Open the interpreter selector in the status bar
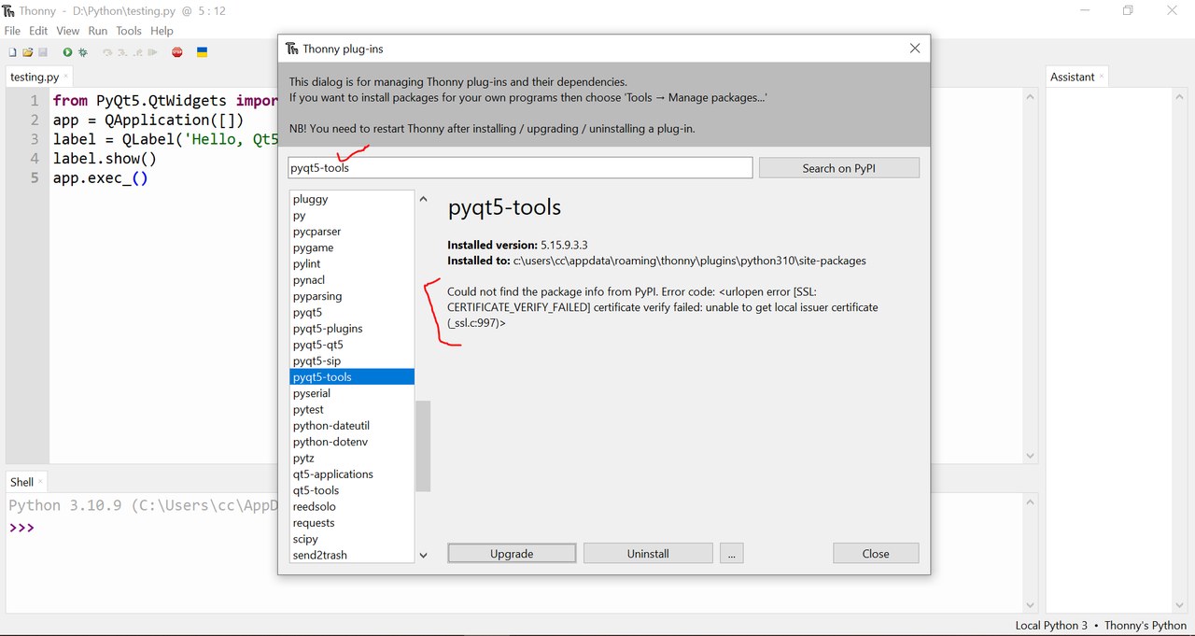The width and height of the screenshot is (1195, 636). (1101, 626)
